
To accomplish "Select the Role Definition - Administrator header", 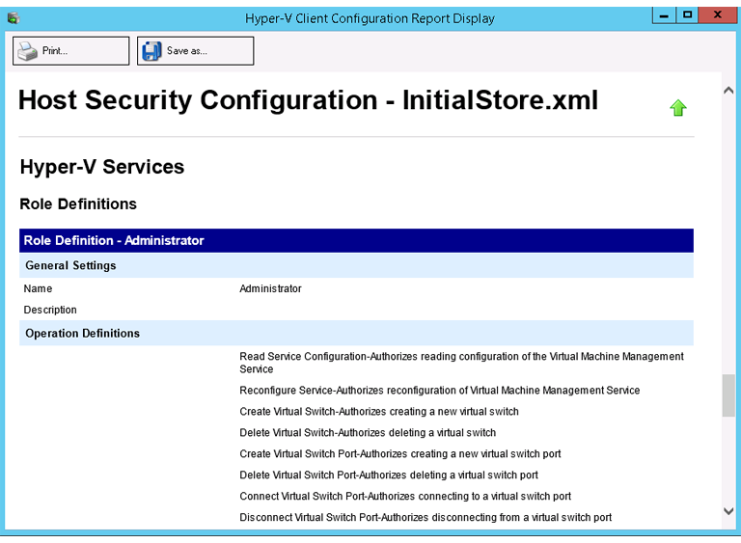I will point(114,240).
